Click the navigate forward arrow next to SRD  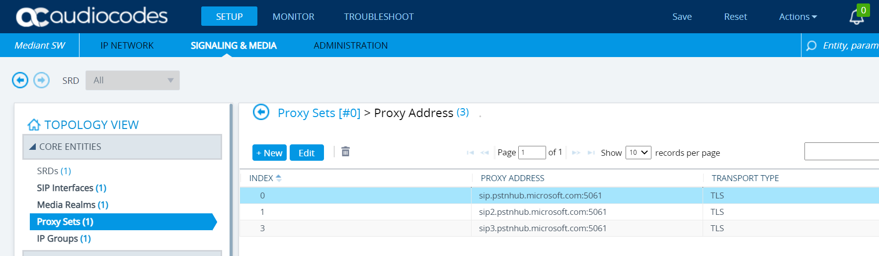(42, 80)
